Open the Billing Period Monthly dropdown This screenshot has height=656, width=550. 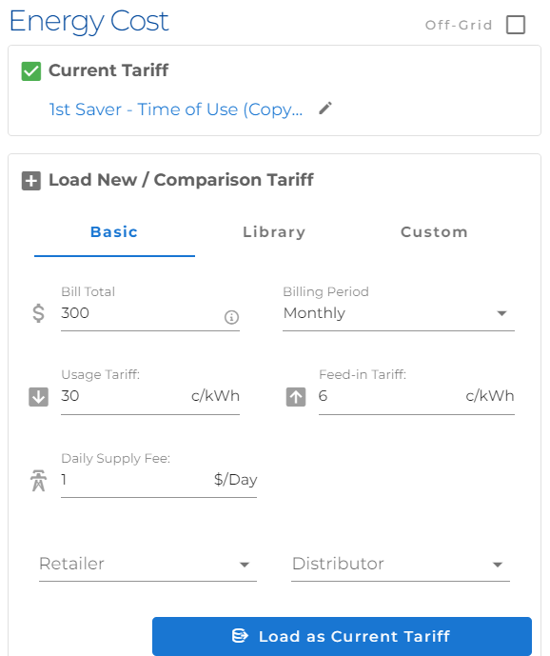398,313
